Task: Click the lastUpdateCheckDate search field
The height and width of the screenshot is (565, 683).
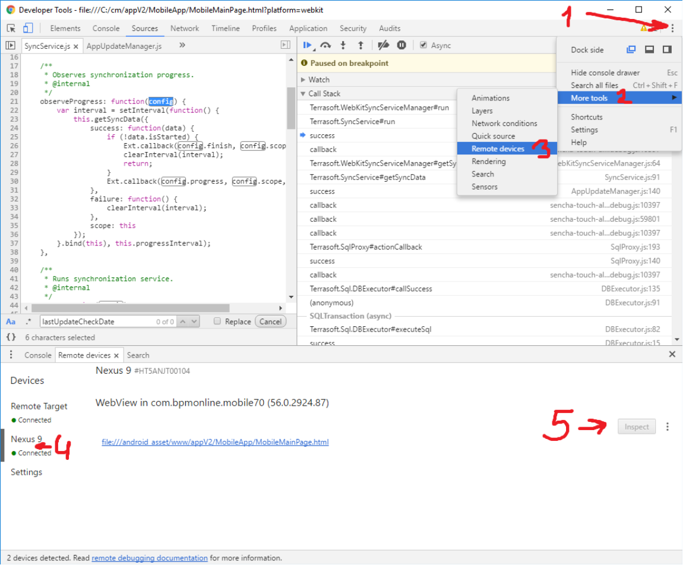Action: coord(108,321)
